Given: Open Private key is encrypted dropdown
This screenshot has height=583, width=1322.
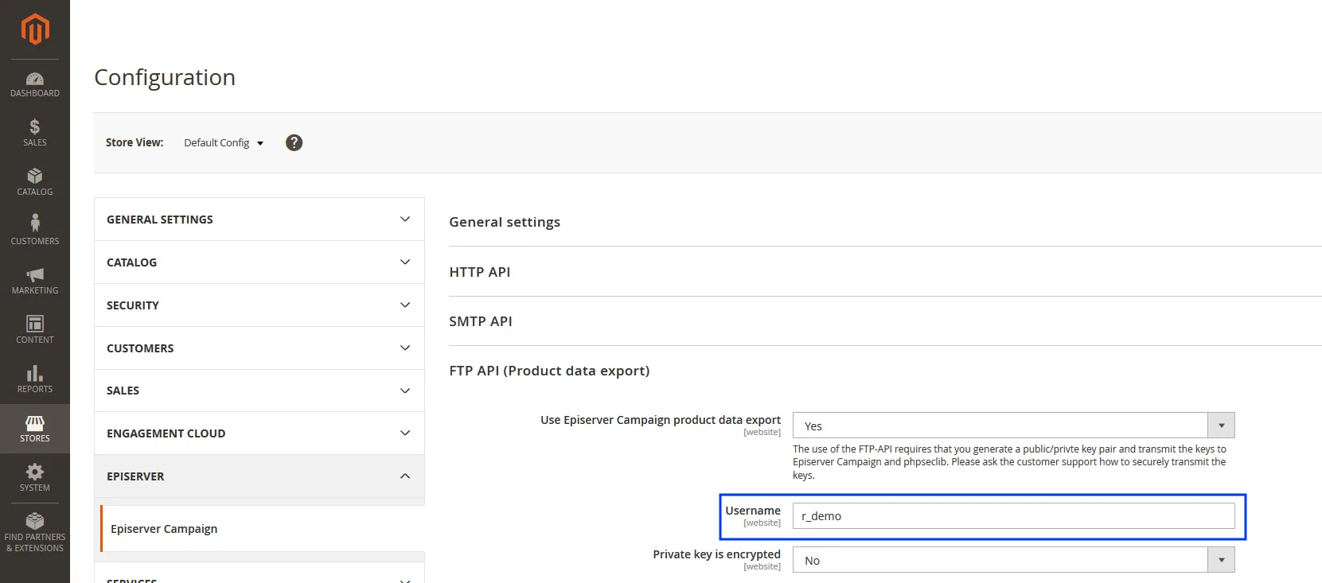Looking at the screenshot, I should click(x=1013, y=560).
